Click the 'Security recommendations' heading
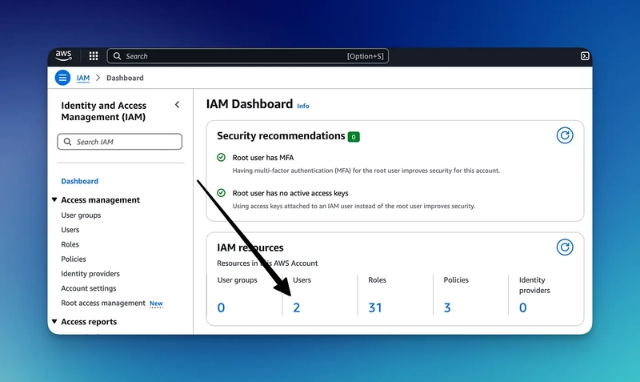Screen dimensions: 640x382 tap(281, 136)
